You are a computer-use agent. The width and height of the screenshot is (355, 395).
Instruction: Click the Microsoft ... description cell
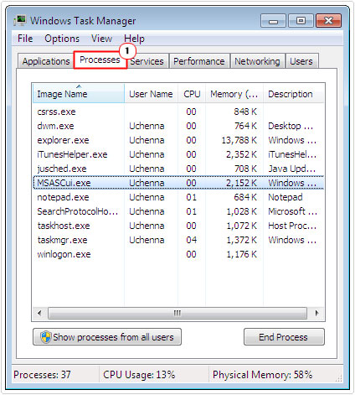pos(292,211)
